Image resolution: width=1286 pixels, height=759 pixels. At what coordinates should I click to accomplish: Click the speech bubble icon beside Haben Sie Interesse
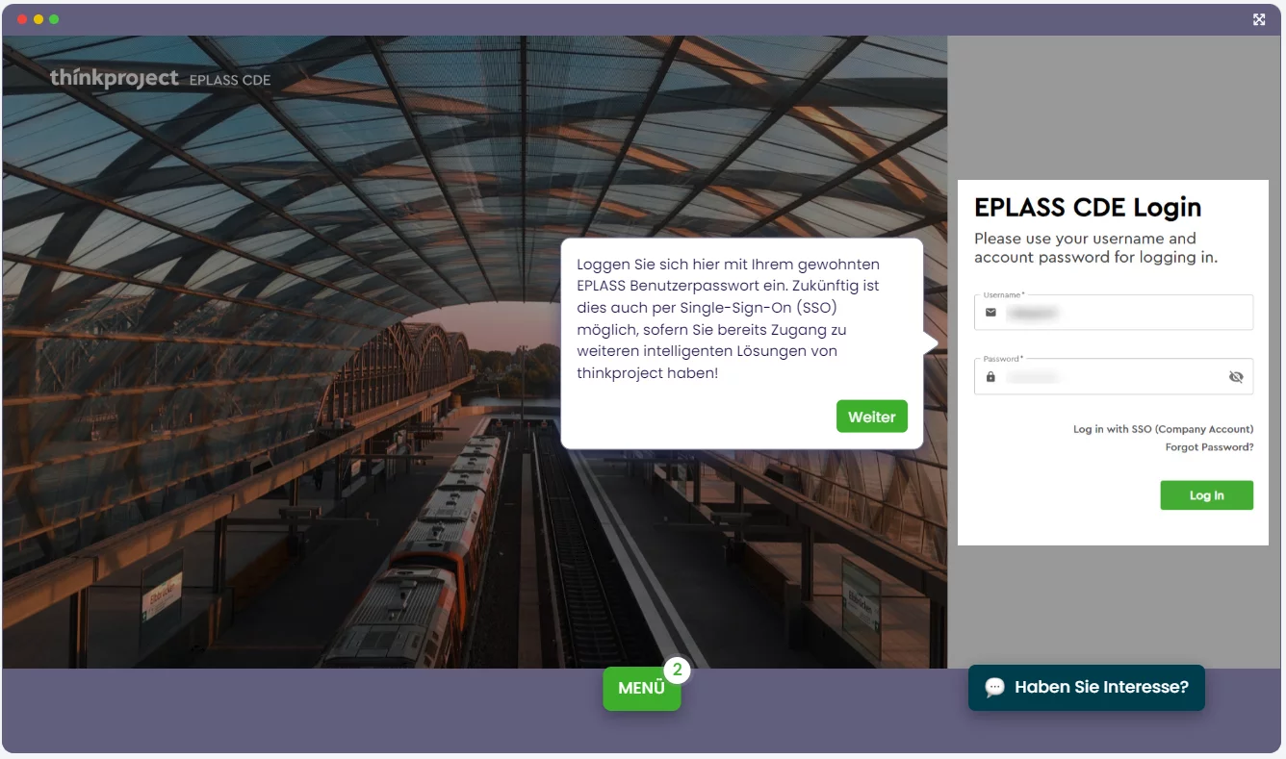(x=994, y=688)
